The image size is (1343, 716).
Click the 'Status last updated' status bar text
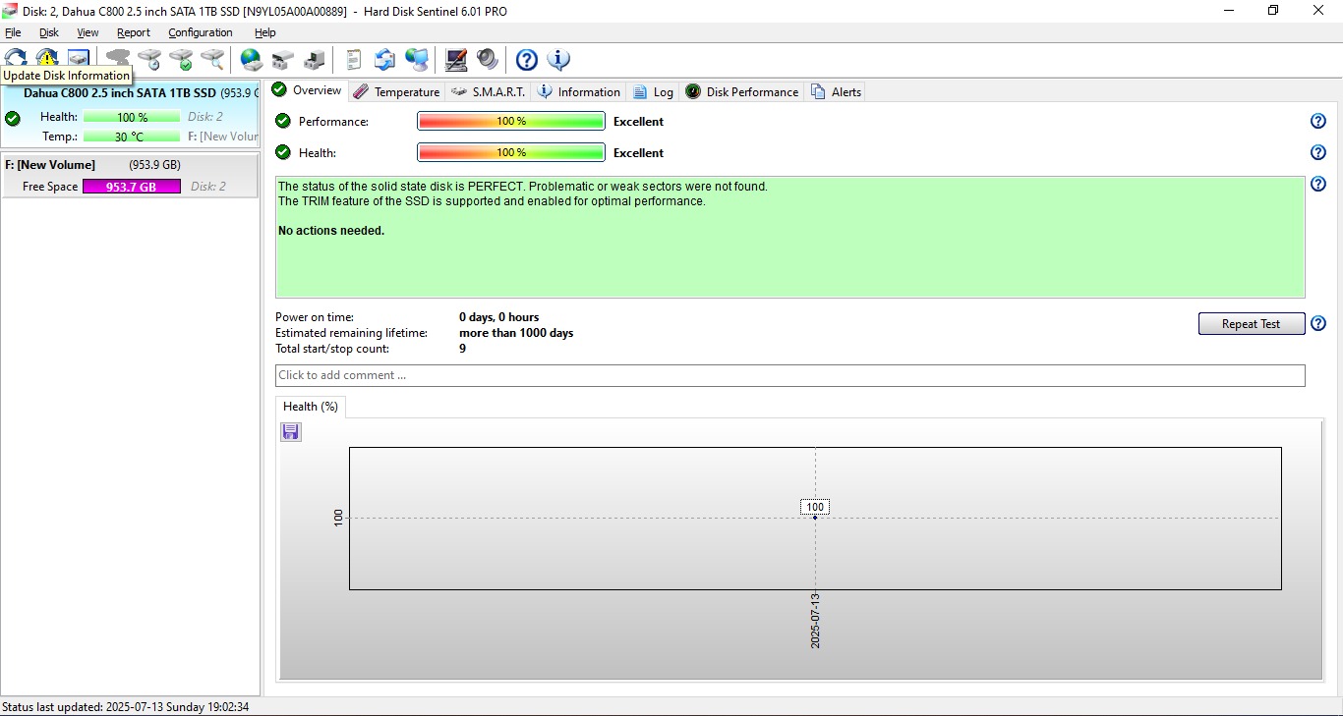126,707
